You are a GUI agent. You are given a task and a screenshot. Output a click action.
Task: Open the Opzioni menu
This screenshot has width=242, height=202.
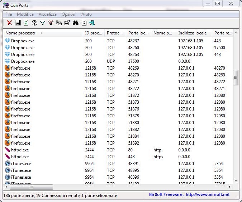(69, 14)
